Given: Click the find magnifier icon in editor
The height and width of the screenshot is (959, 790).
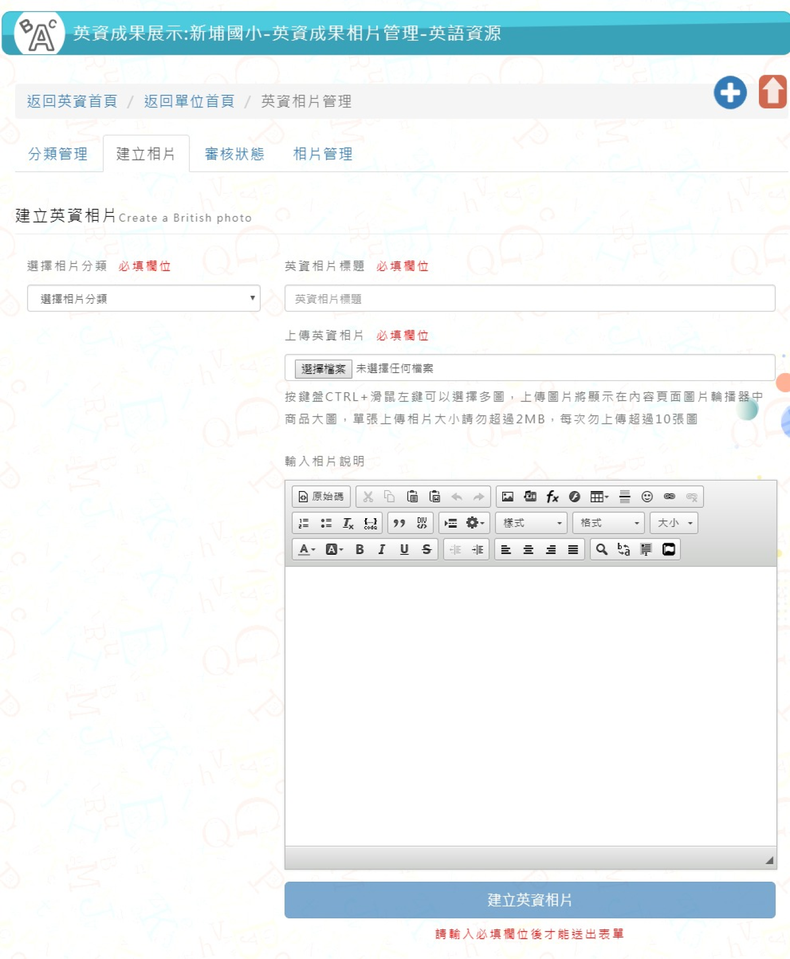Looking at the screenshot, I should tap(602, 549).
